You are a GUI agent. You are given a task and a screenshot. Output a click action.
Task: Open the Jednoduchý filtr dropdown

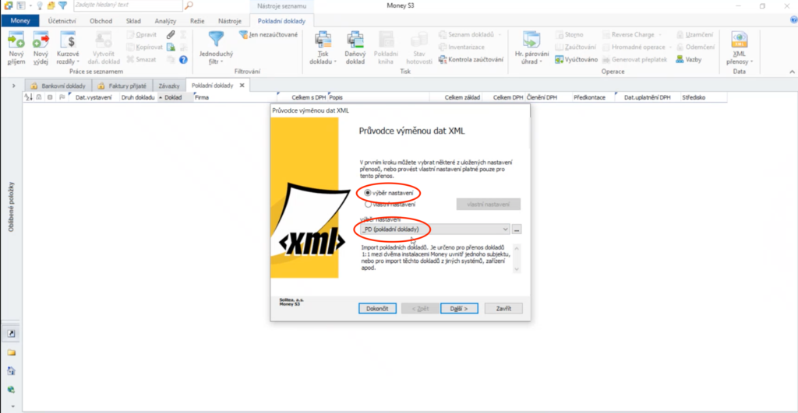pos(216,47)
